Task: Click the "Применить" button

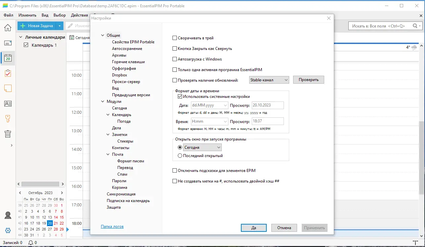Action: pyautogui.click(x=315, y=228)
